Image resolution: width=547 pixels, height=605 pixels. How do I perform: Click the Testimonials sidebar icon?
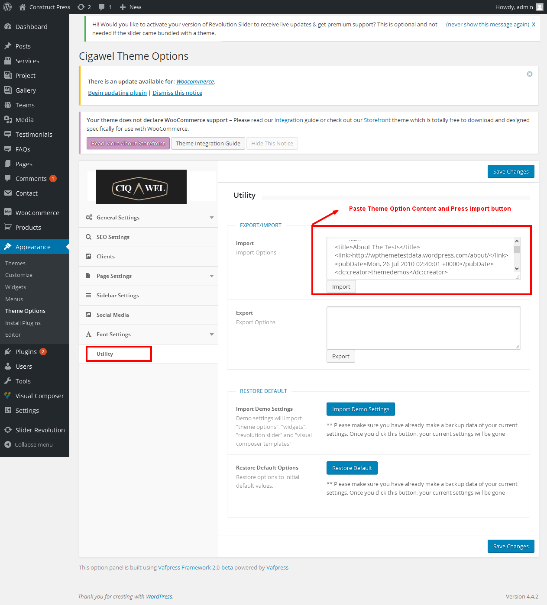pyautogui.click(x=8, y=134)
